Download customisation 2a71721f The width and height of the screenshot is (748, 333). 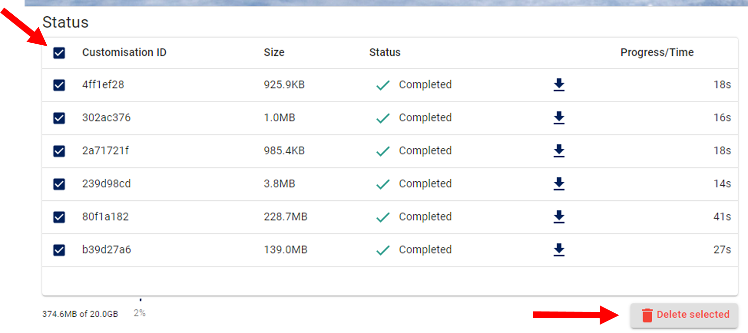coord(559,151)
